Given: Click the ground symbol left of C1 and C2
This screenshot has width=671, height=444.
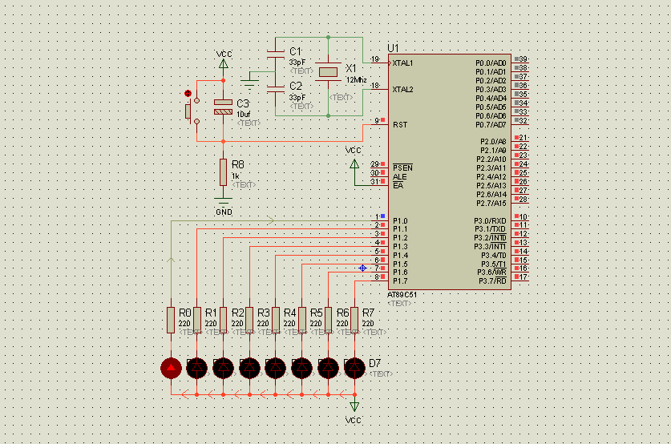Looking at the screenshot, I should (x=249, y=82).
